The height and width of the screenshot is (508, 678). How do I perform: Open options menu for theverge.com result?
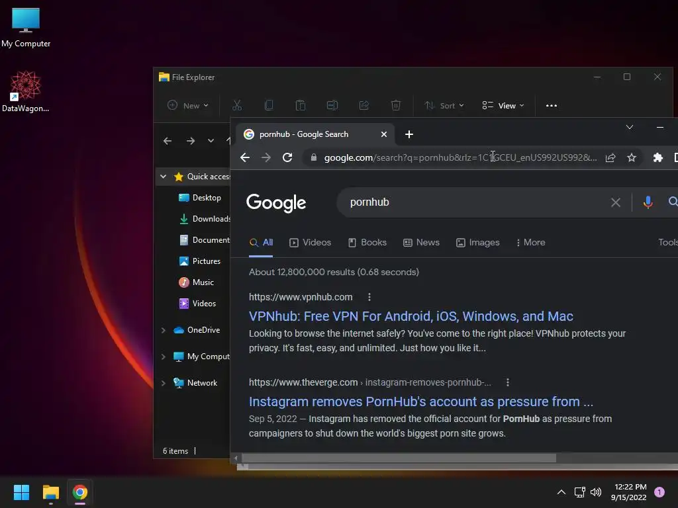click(x=508, y=382)
